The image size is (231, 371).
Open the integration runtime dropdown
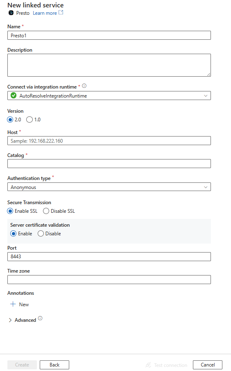[x=109, y=96]
